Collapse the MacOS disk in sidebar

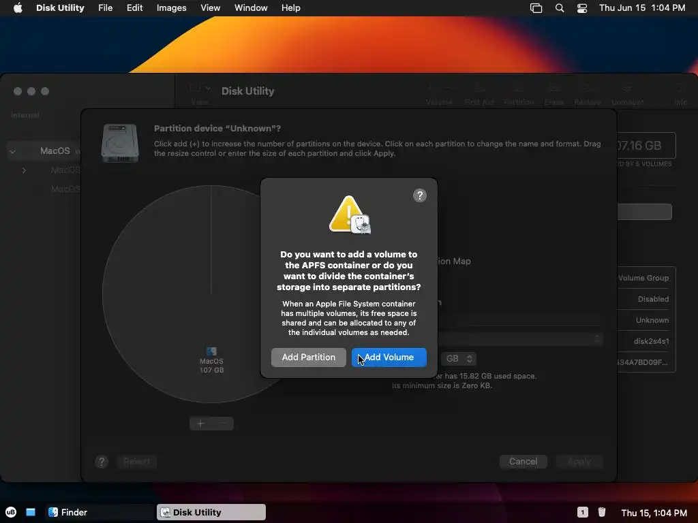pos(12,152)
